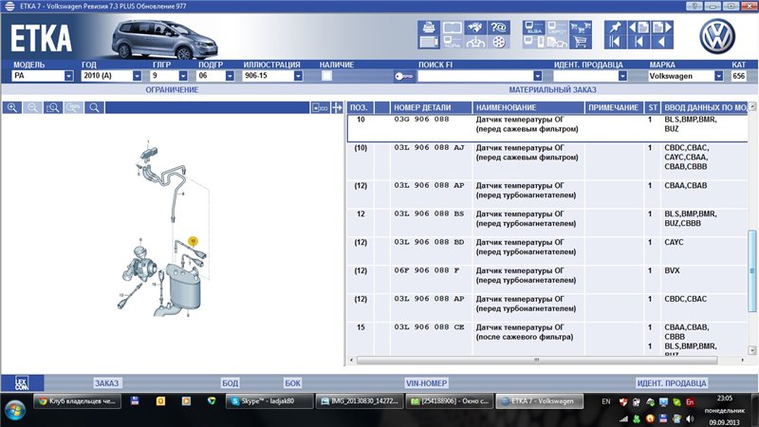Image resolution: width=759 pixels, height=427 pixels.
Task: Toggle the НАЛИЧИЕ checkbox
Action: [x=326, y=76]
